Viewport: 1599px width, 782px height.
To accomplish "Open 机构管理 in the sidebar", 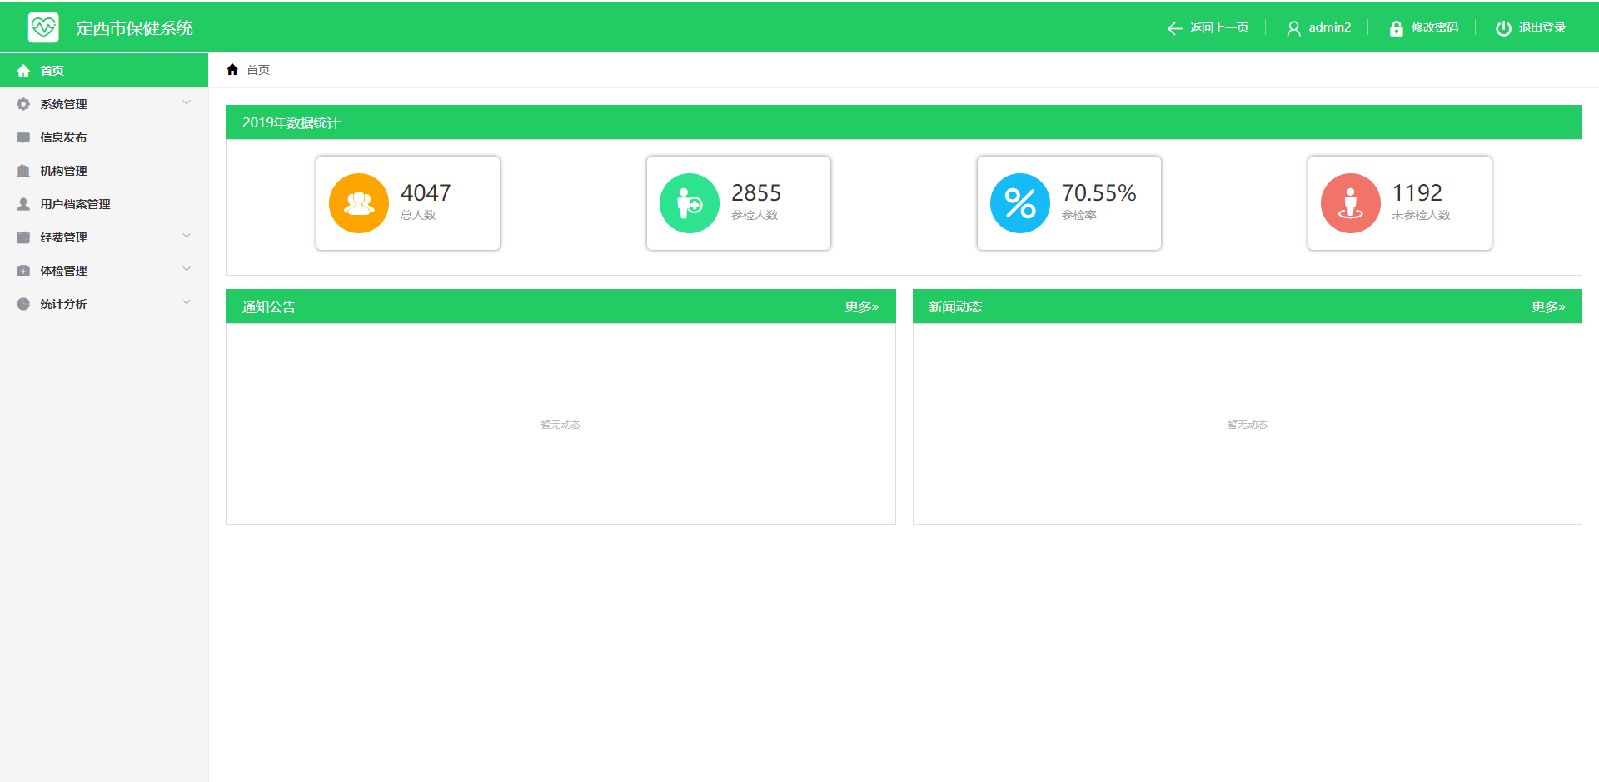I will [63, 171].
